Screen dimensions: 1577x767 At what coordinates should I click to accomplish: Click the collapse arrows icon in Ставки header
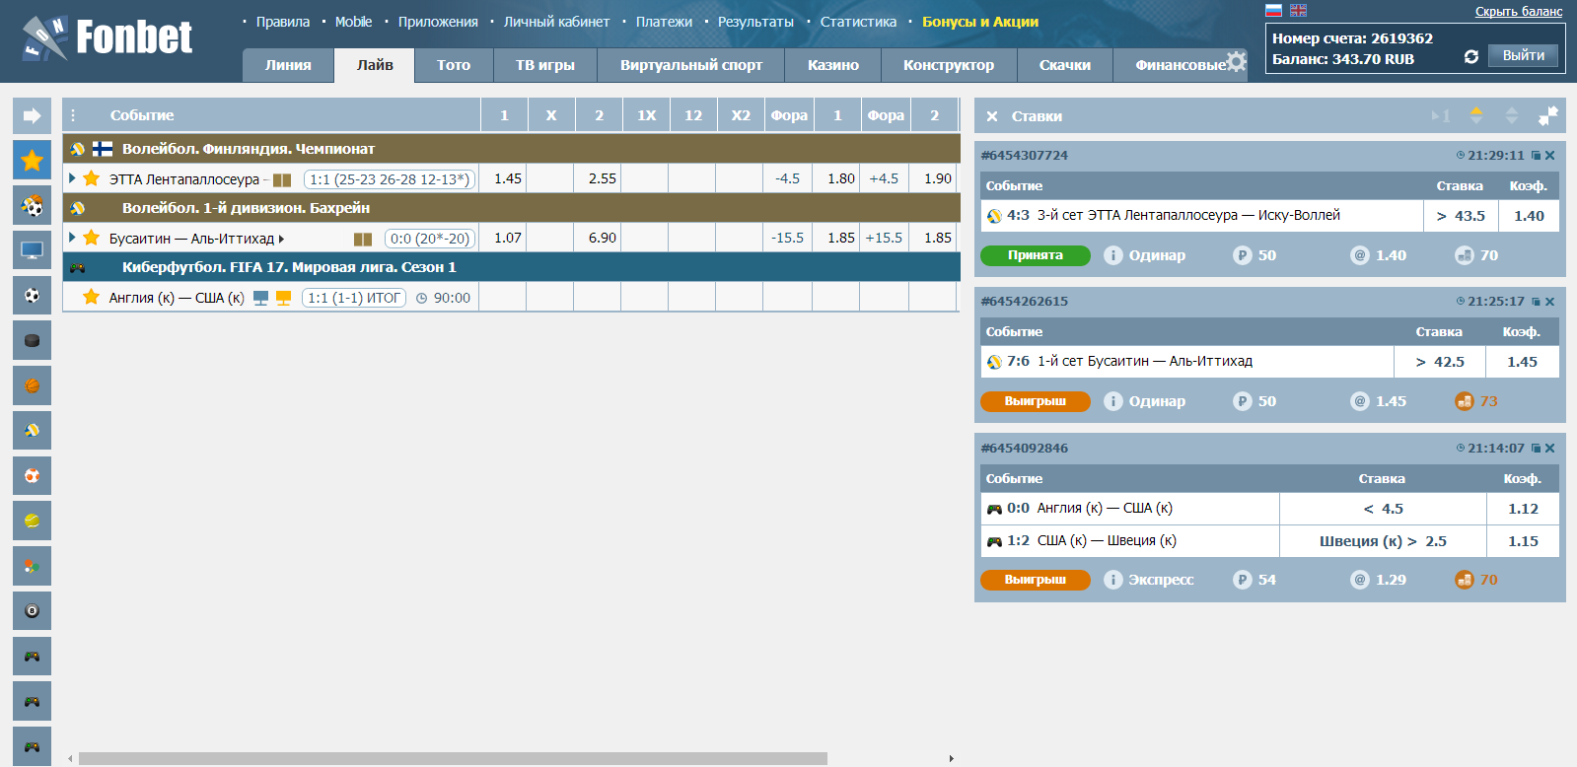coord(1547,115)
